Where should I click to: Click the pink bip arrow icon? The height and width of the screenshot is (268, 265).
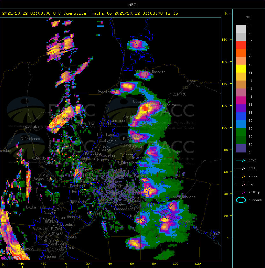[241, 184]
